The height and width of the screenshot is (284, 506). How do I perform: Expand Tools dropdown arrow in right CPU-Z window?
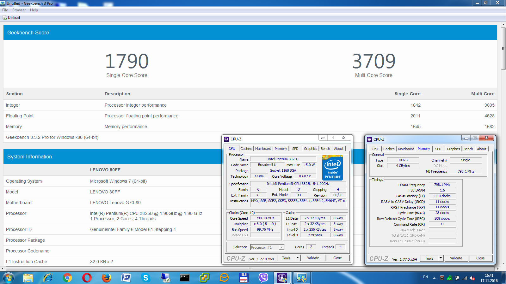click(x=441, y=258)
